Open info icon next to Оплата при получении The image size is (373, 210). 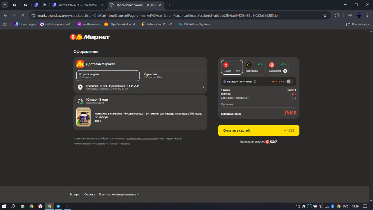255,82
